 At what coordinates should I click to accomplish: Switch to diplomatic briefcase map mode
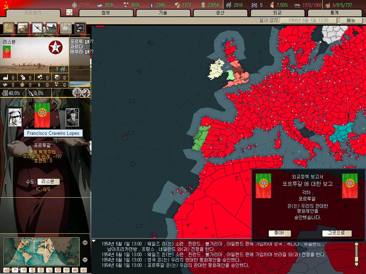75,270
